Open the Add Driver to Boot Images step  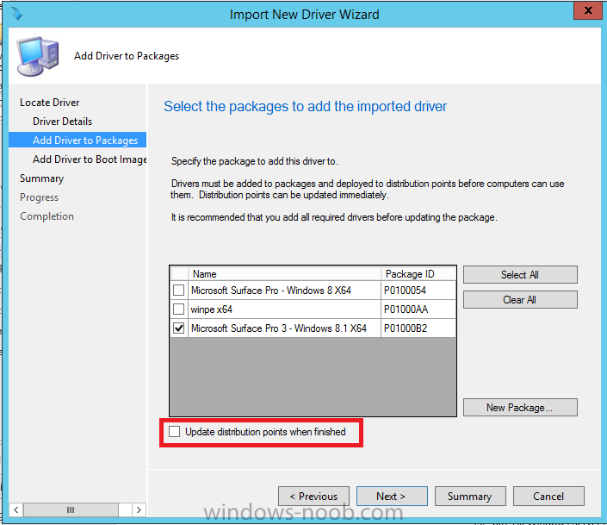(x=90, y=159)
